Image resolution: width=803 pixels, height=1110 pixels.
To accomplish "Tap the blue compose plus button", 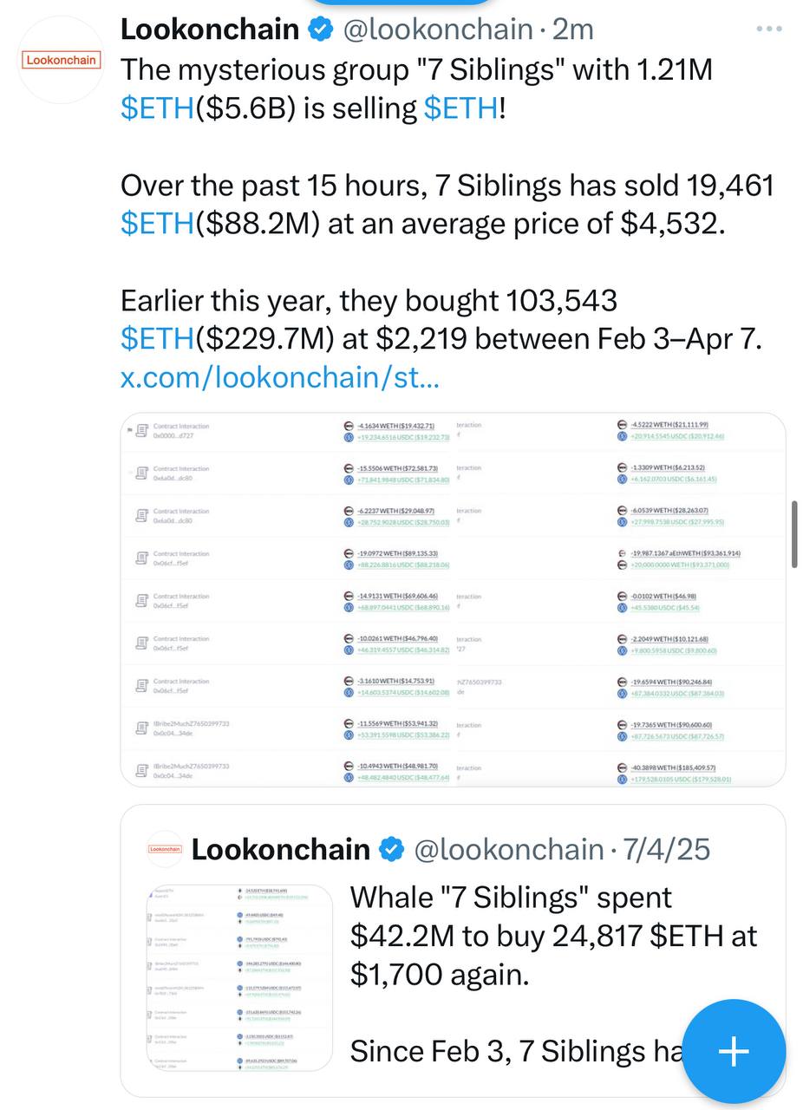I will pos(734,1051).
